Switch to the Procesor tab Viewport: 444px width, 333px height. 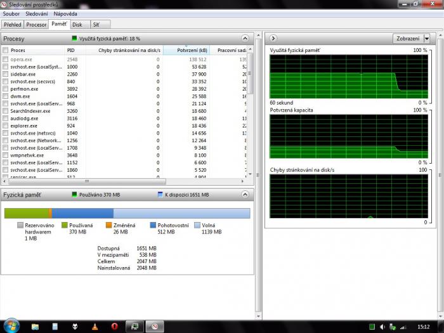(x=37, y=25)
